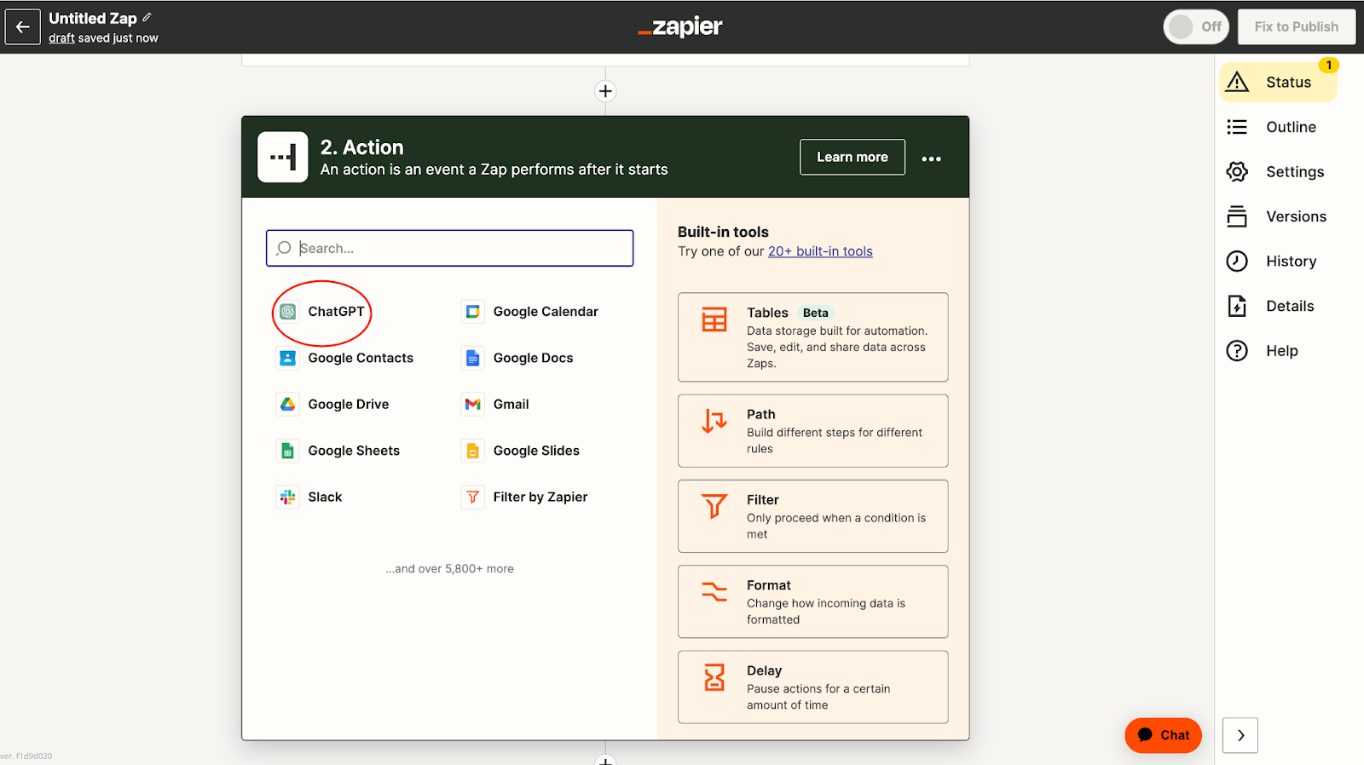The height and width of the screenshot is (765, 1364).
Task: Select the Filter by Zapier icon
Action: (x=473, y=497)
